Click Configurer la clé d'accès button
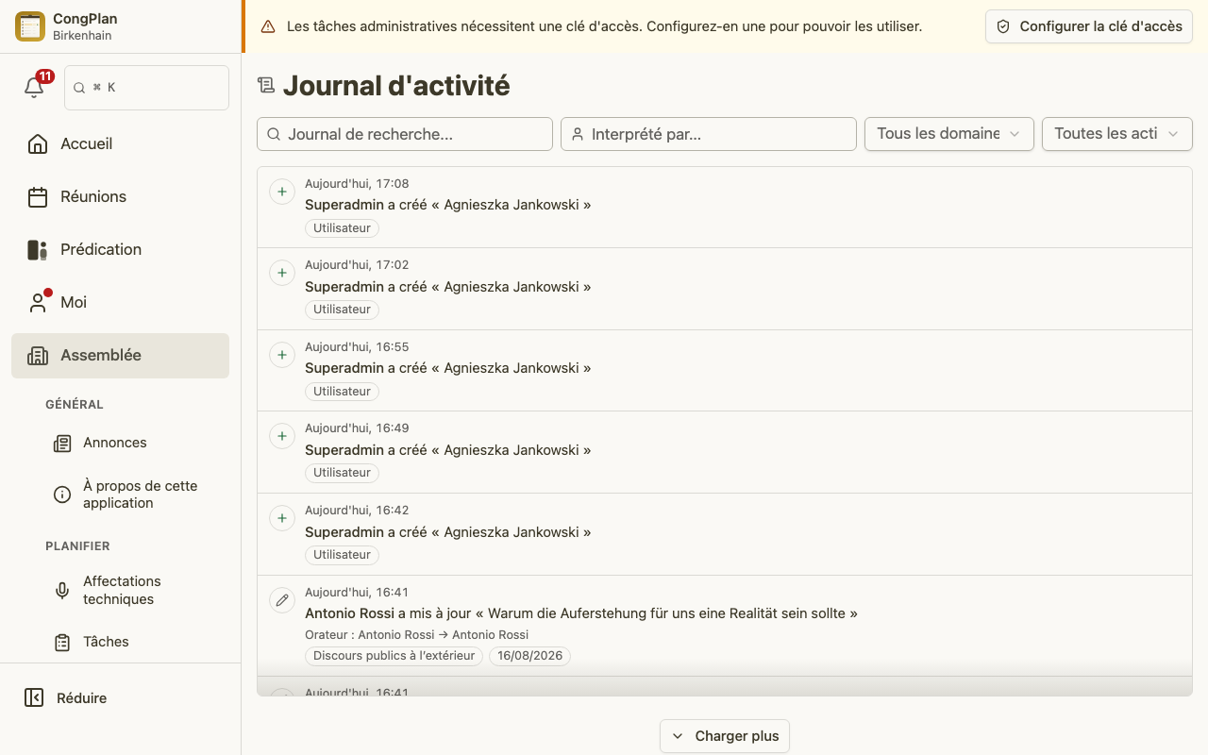The height and width of the screenshot is (755, 1208). (1089, 26)
